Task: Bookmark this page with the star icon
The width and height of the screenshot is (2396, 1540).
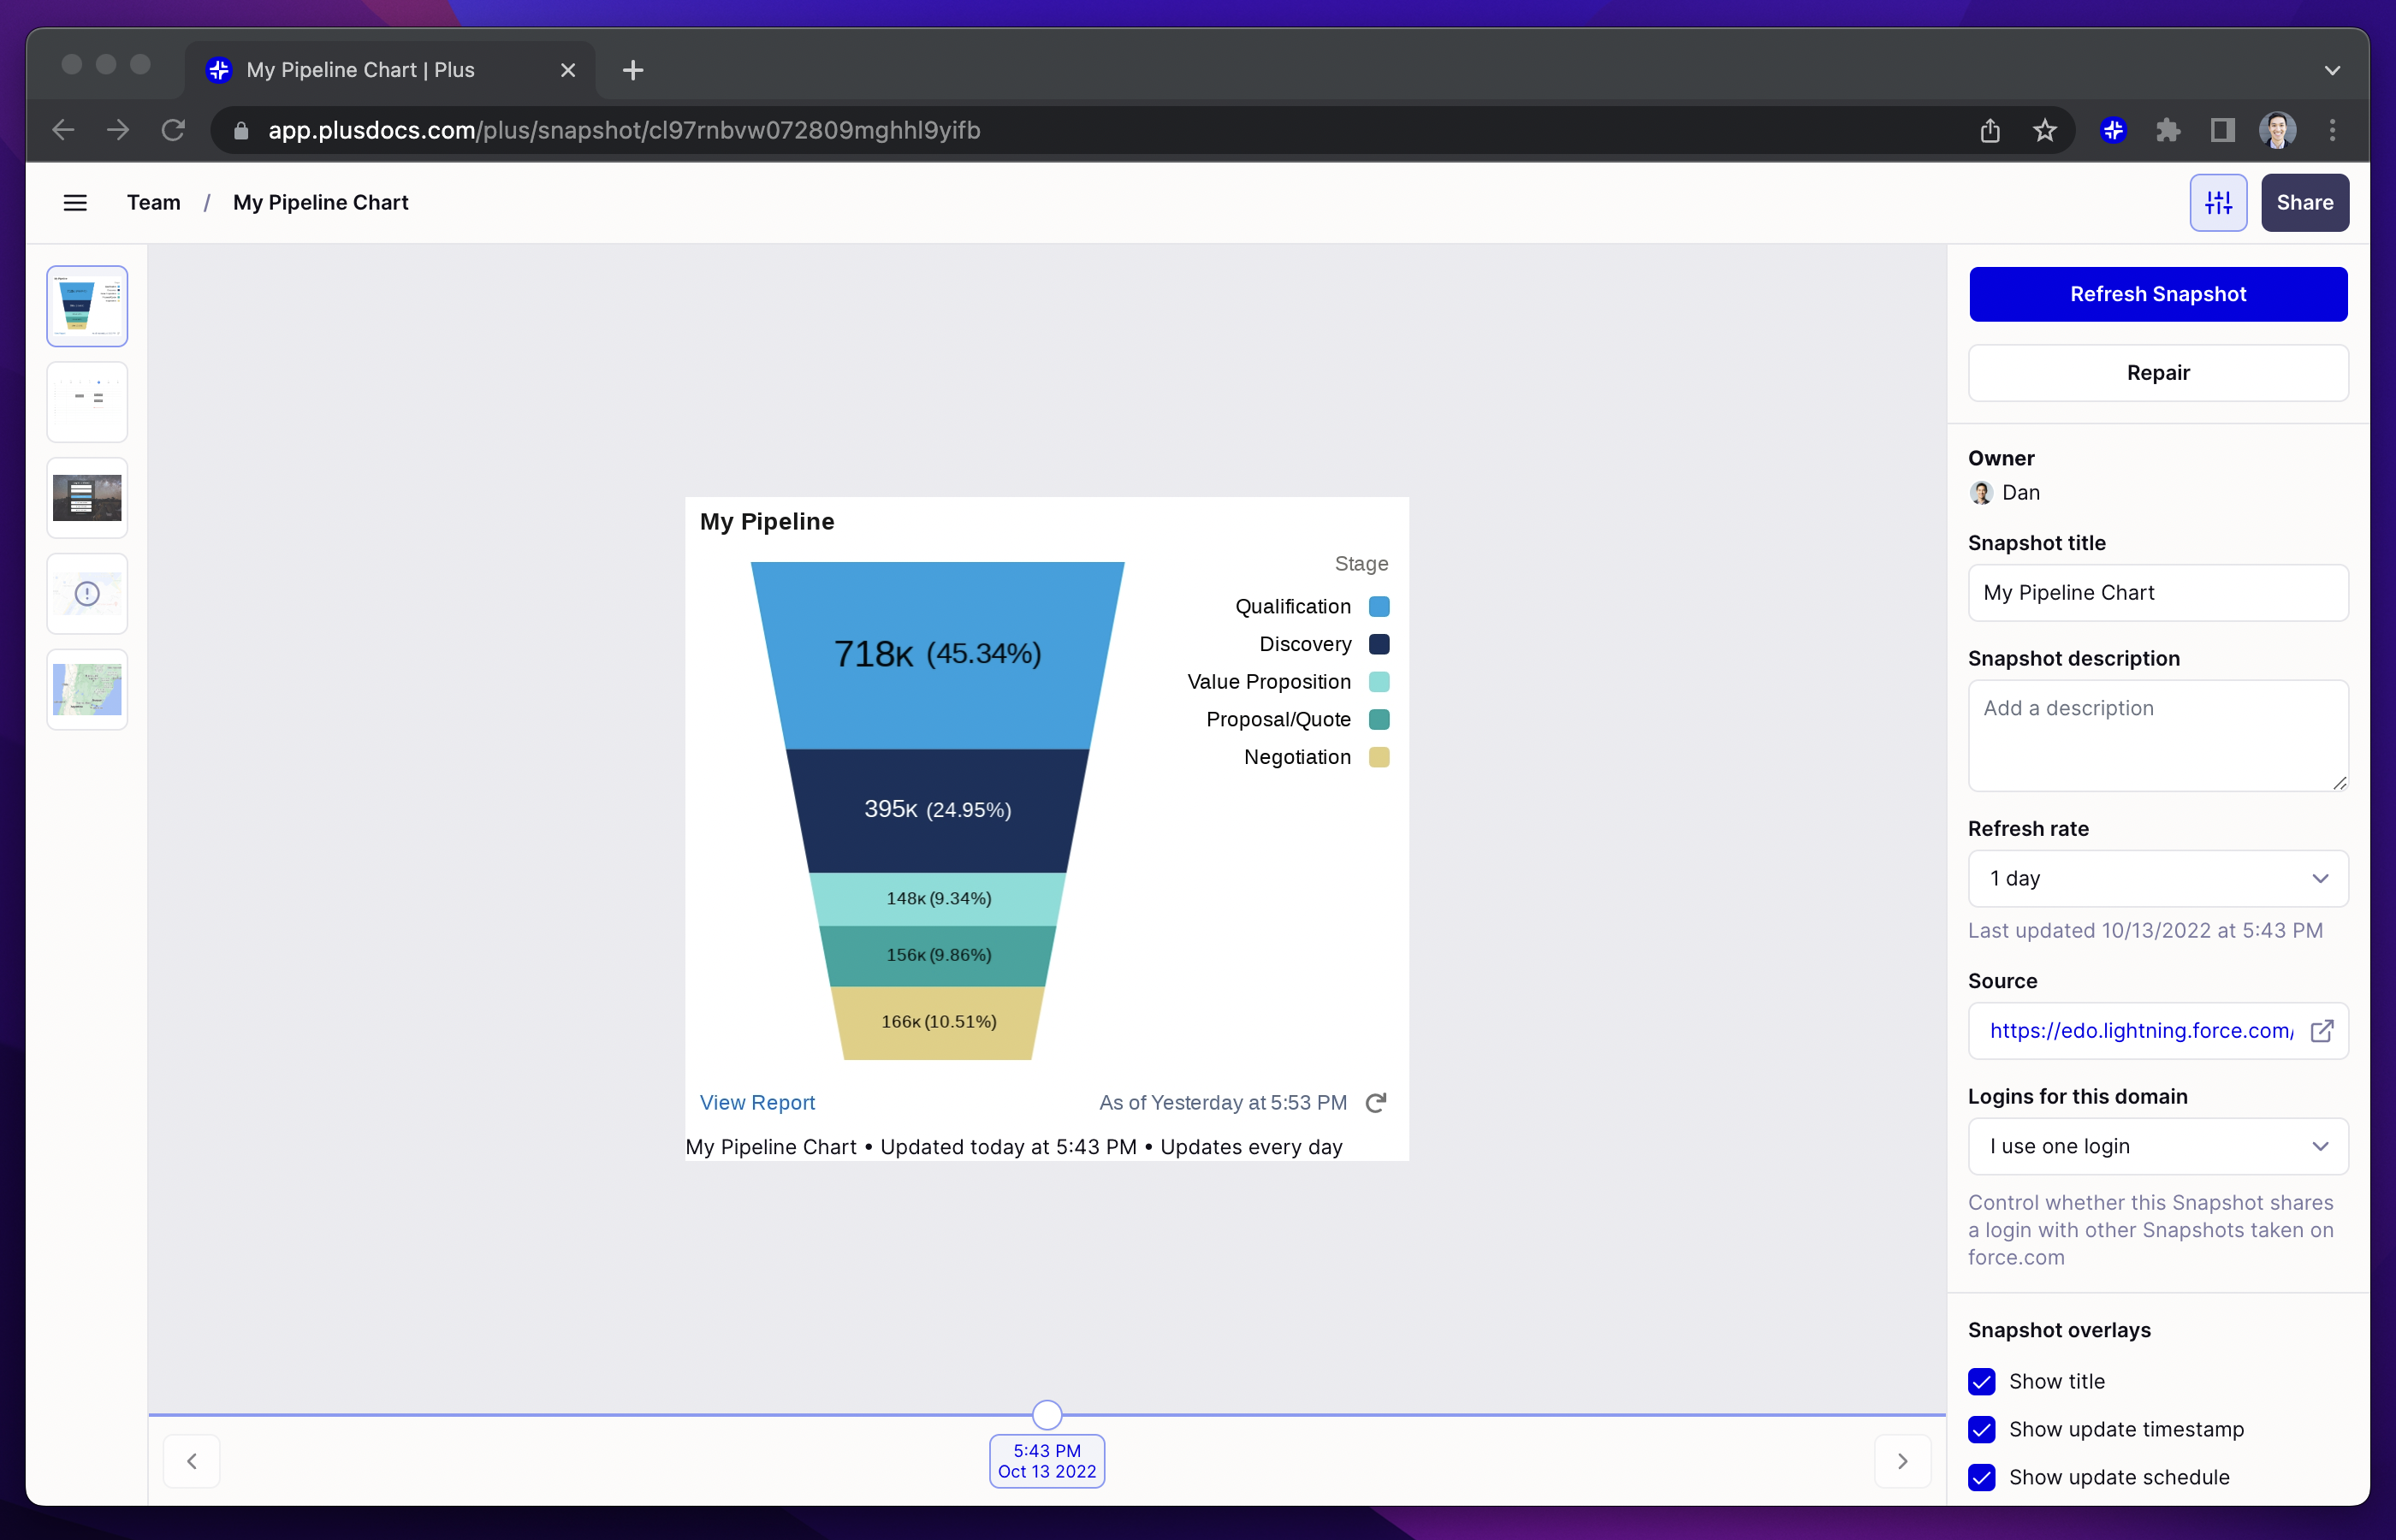Action: point(2045,130)
